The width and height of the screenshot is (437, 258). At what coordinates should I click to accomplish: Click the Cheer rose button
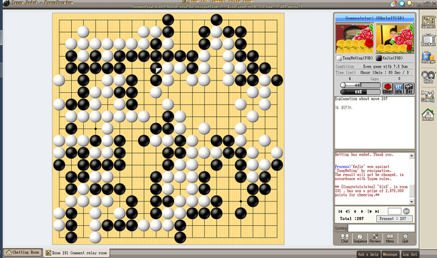[387, 89]
